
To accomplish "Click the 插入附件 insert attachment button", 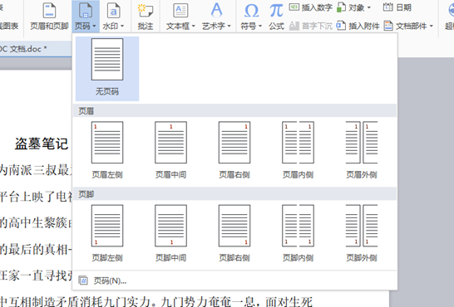I will pyautogui.click(x=358, y=26).
